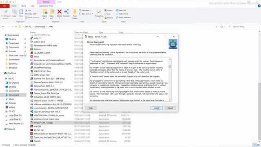Select Music in navigation pane

[11, 99]
